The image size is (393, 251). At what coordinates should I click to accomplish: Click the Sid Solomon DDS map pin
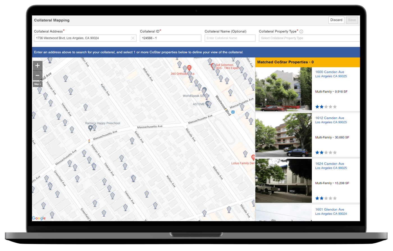213,66
